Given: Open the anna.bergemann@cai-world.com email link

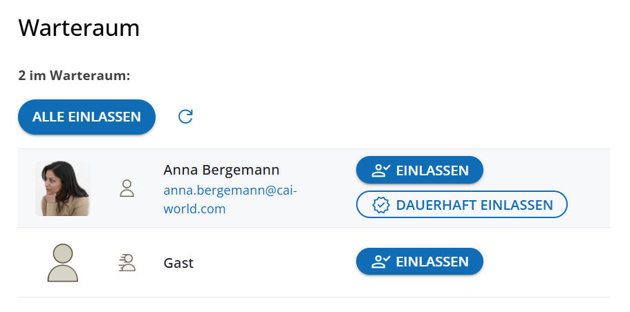Looking at the screenshot, I should click(x=230, y=190).
